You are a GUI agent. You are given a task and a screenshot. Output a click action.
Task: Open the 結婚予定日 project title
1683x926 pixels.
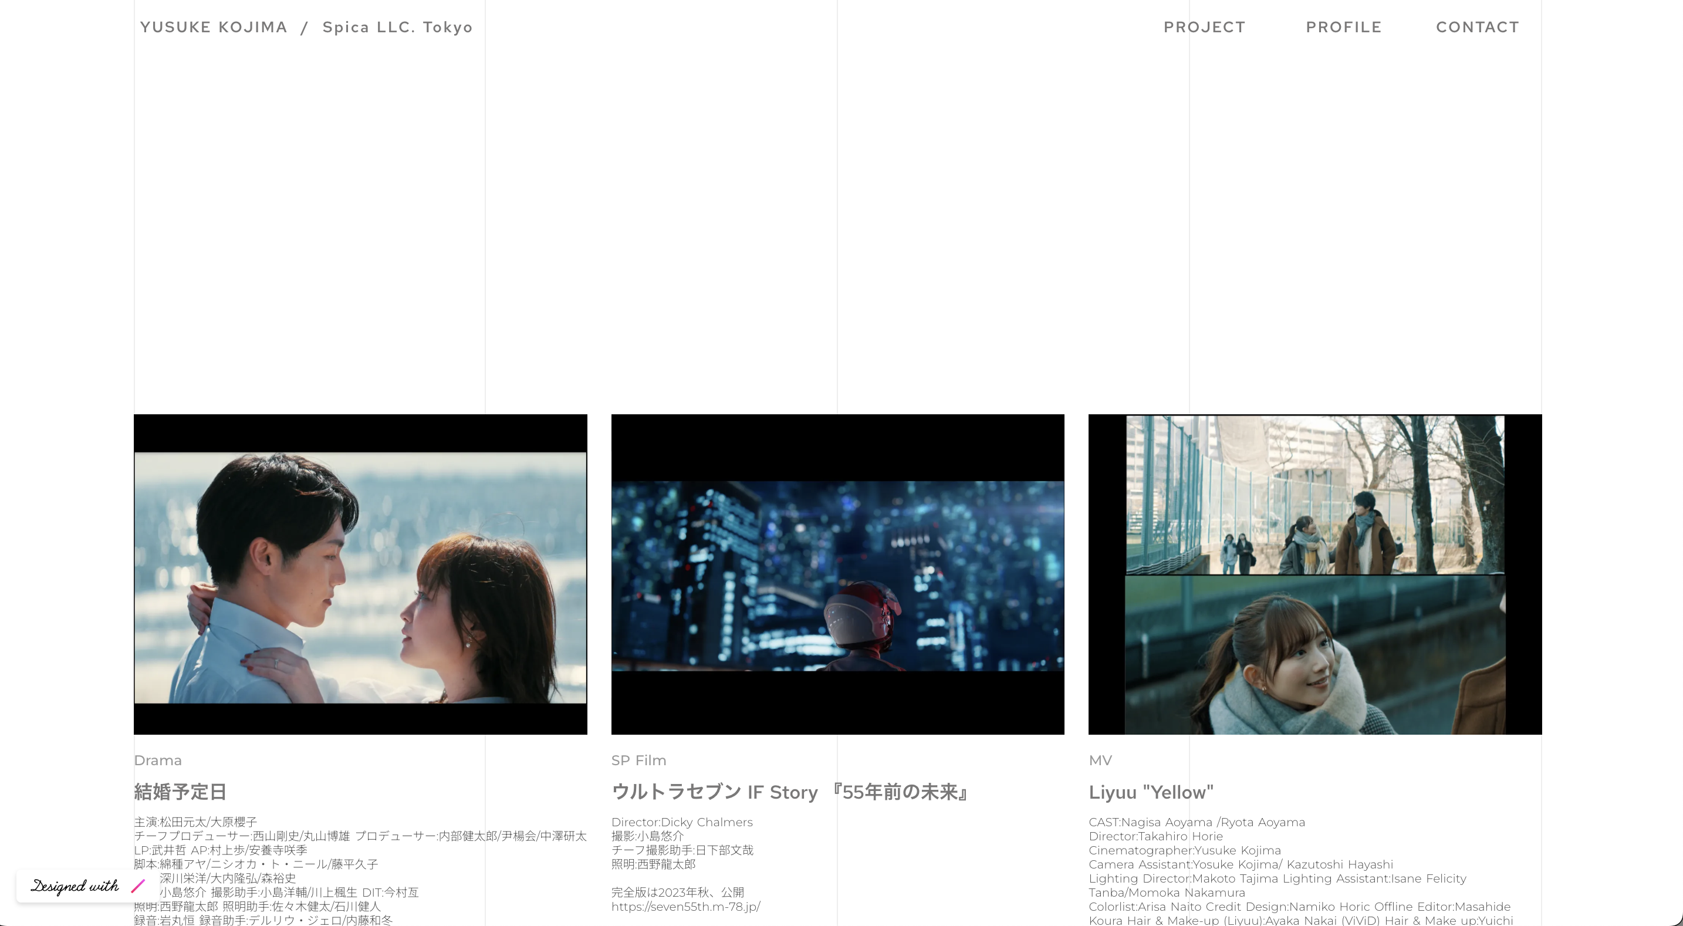(x=179, y=792)
